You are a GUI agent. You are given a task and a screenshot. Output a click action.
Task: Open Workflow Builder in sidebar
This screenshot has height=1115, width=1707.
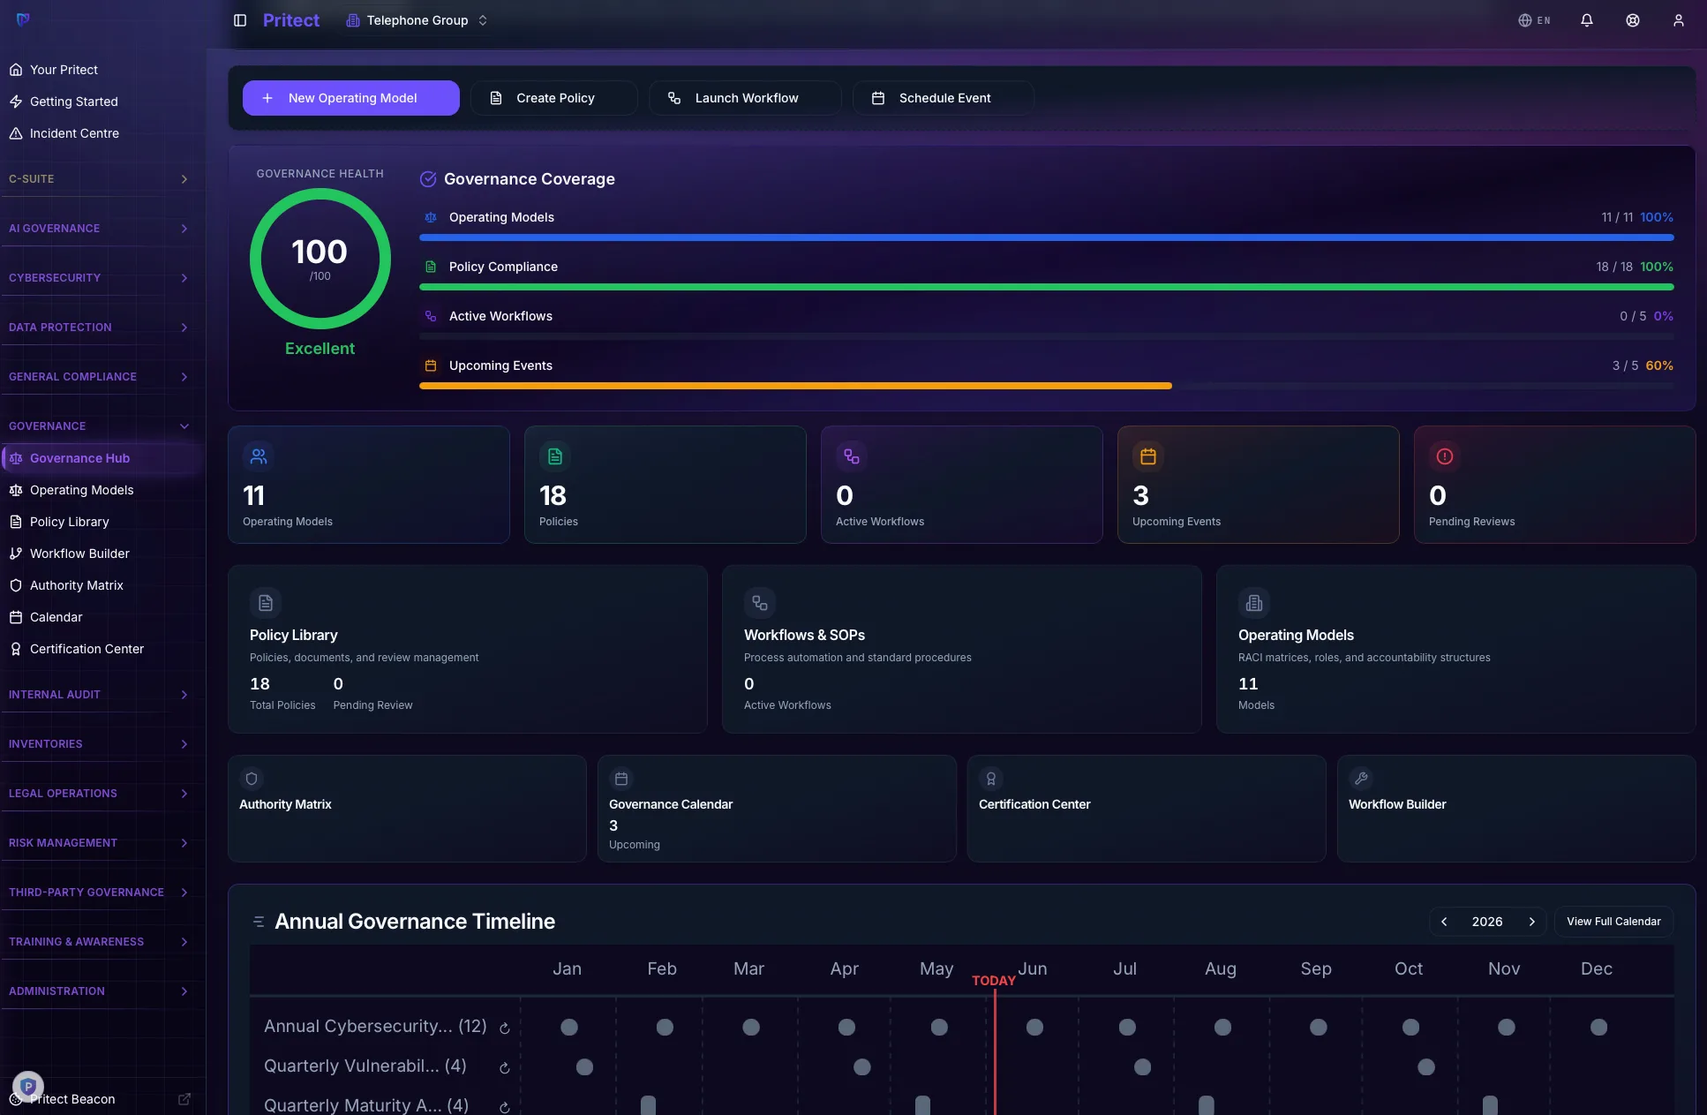click(101, 554)
